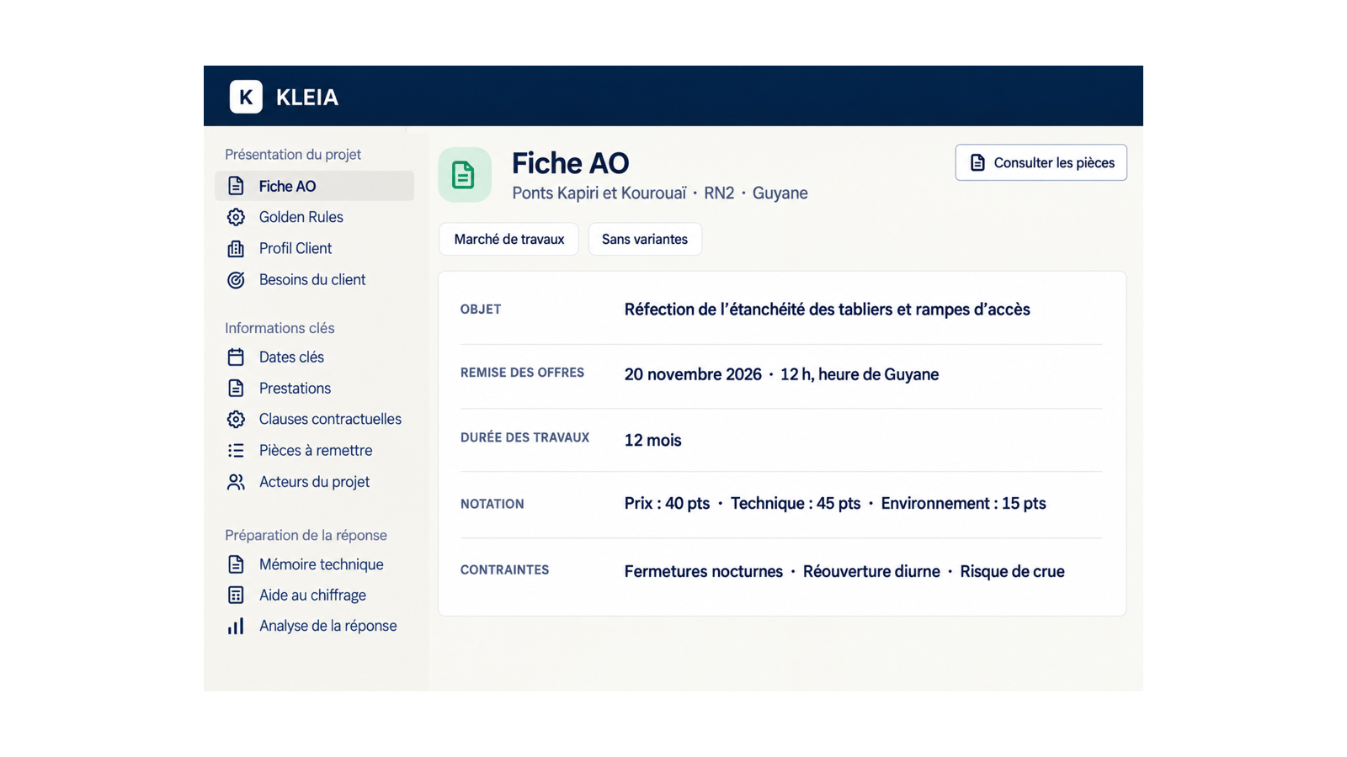Screen dimensions: 1347x757
Task: Click the KLEIA logo icon
Action: pyautogui.click(x=246, y=97)
